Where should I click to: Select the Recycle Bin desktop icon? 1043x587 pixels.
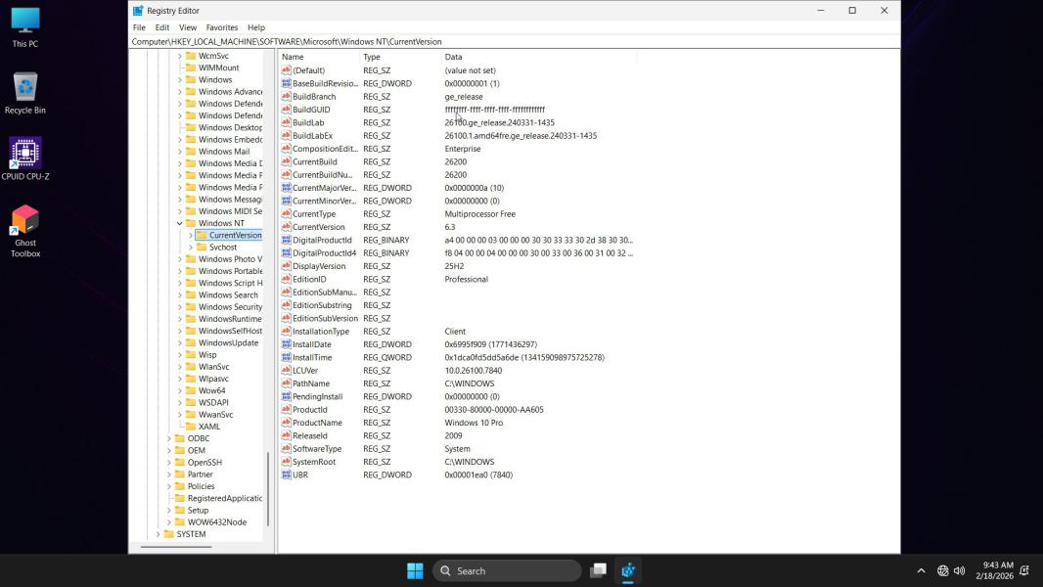[x=25, y=93]
